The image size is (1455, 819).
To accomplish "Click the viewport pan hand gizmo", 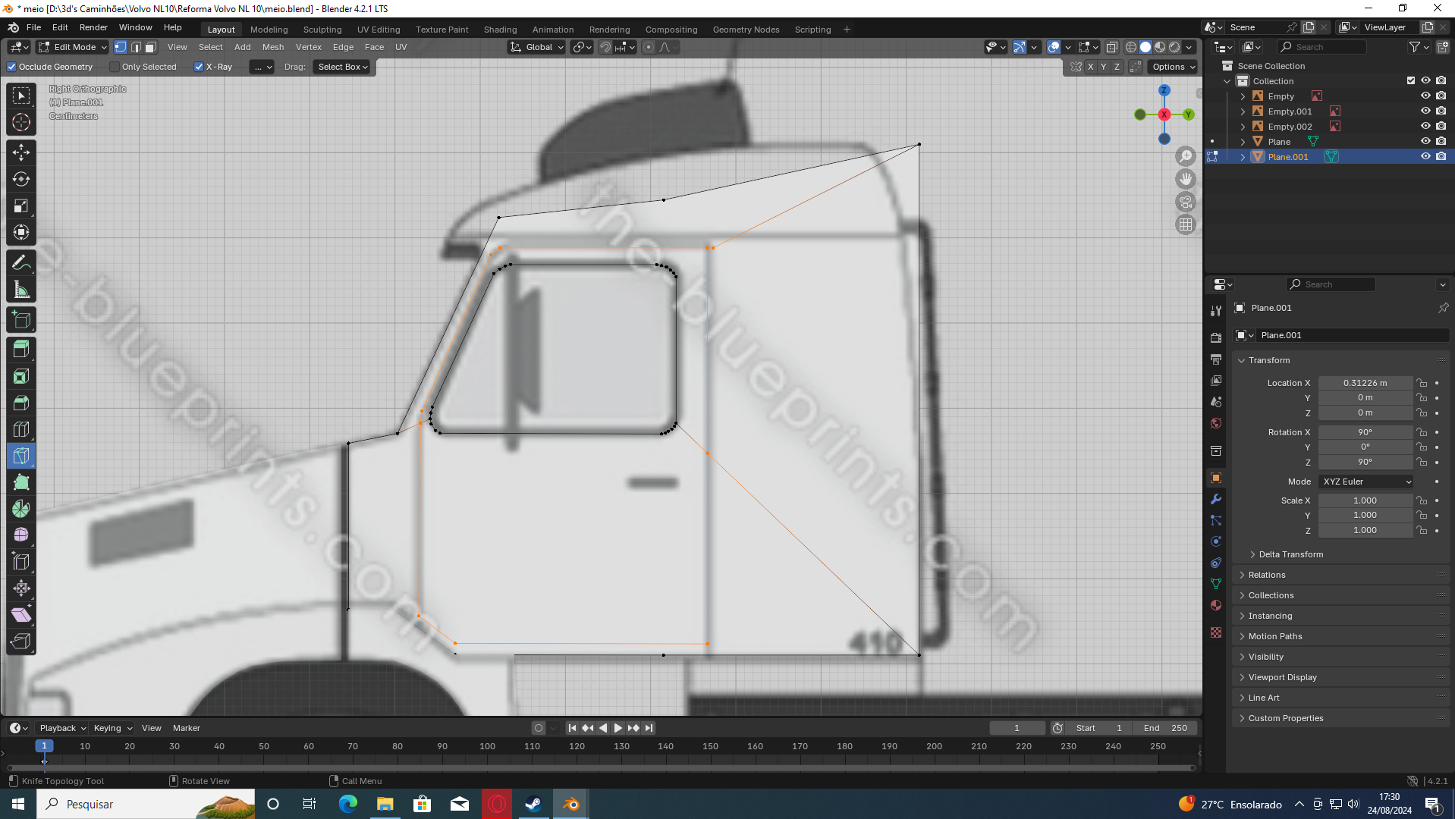I will 1186,179.
